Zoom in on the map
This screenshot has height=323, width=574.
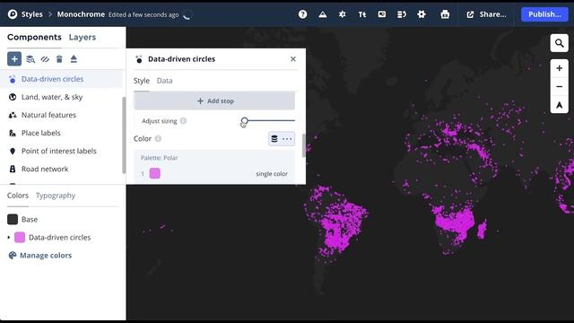pyautogui.click(x=559, y=68)
